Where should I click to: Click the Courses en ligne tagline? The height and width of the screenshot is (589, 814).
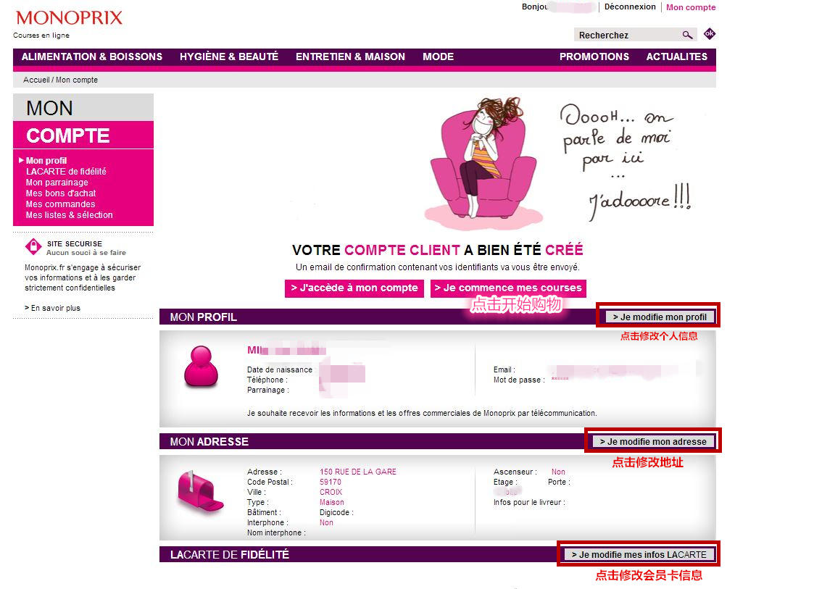[x=41, y=35]
